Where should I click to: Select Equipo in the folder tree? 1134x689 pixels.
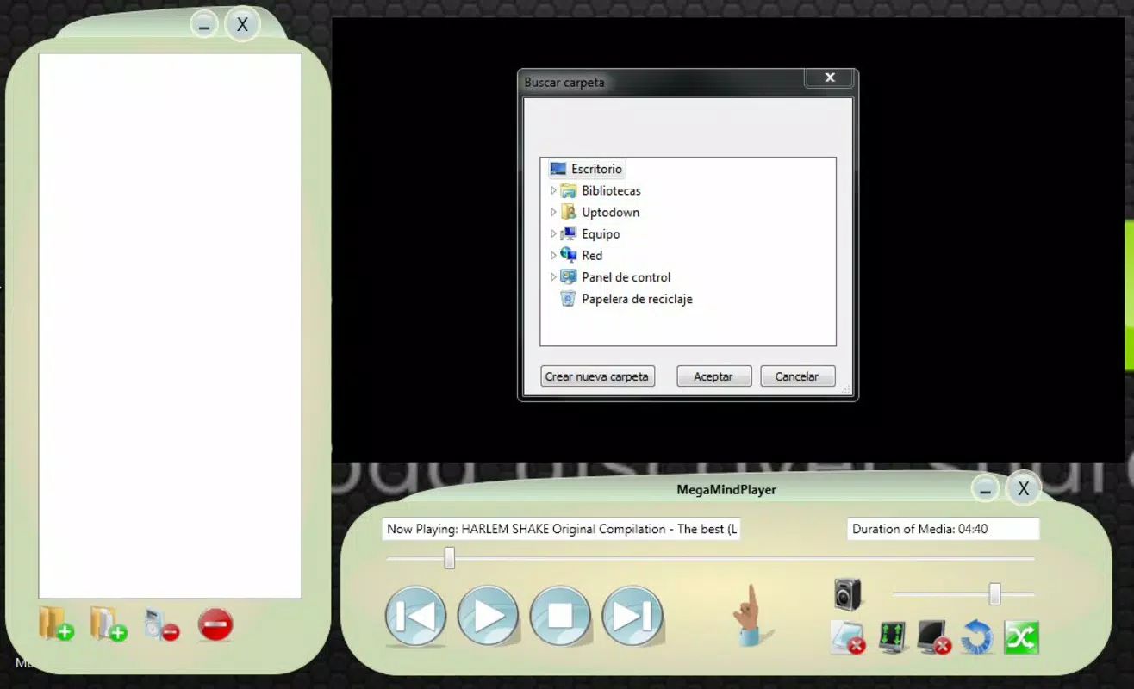(x=601, y=233)
